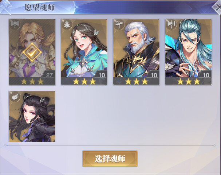
Task: Click the 选择魂师 button
Action: 110,159
